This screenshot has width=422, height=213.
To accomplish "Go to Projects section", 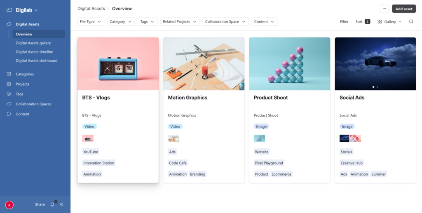I will point(22,84).
